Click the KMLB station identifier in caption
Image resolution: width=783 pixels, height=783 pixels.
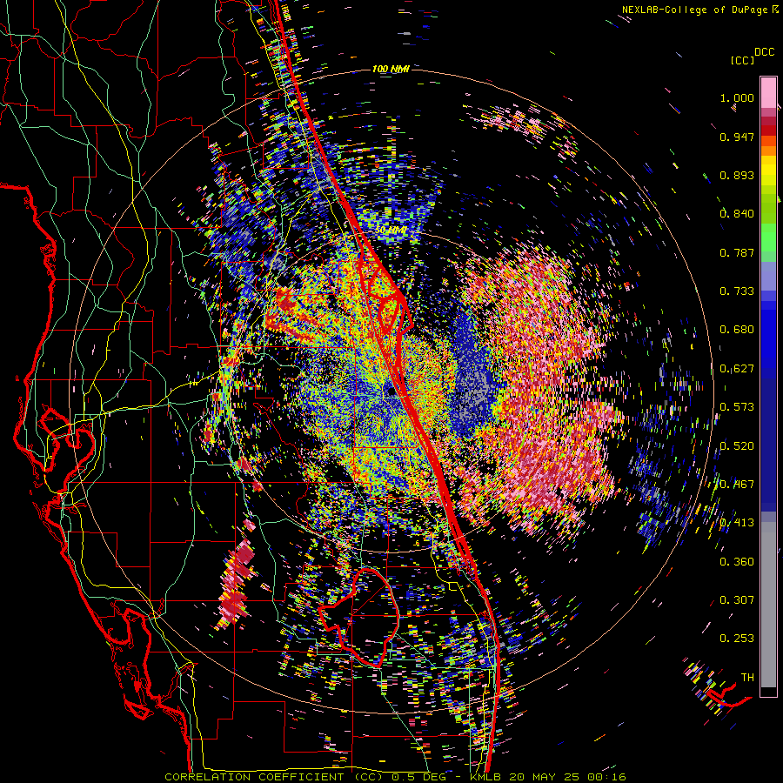point(485,777)
